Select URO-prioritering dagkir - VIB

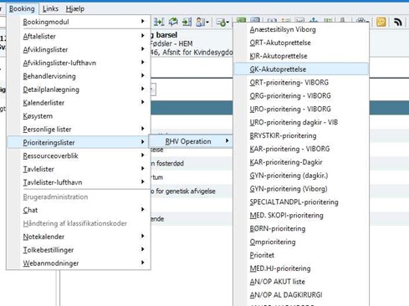pyautogui.click(x=301, y=122)
